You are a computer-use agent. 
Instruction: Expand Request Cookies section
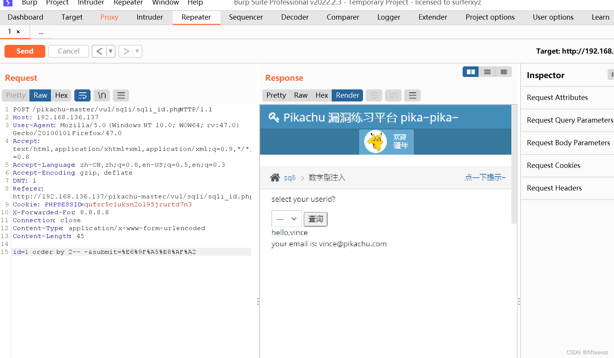coord(567,166)
